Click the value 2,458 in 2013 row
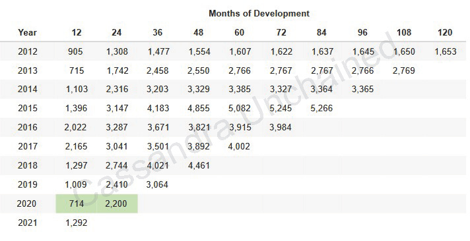The width and height of the screenshot is (470, 241). coord(157,70)
